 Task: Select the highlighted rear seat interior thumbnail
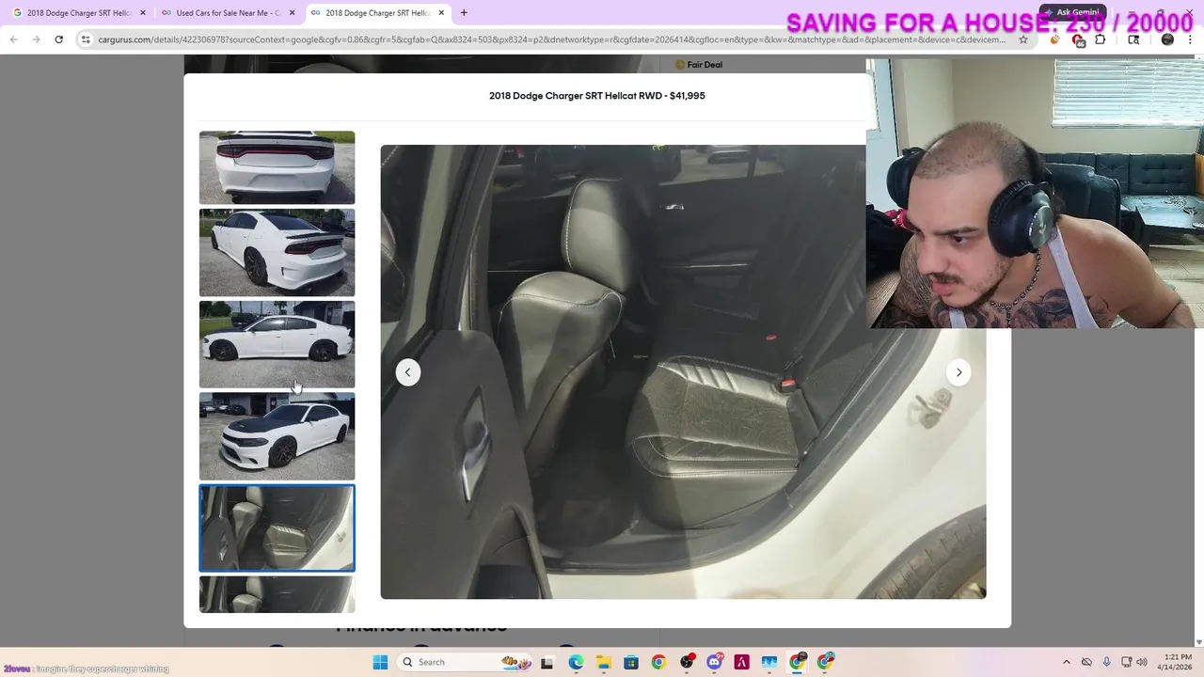(x=277, y=527)
